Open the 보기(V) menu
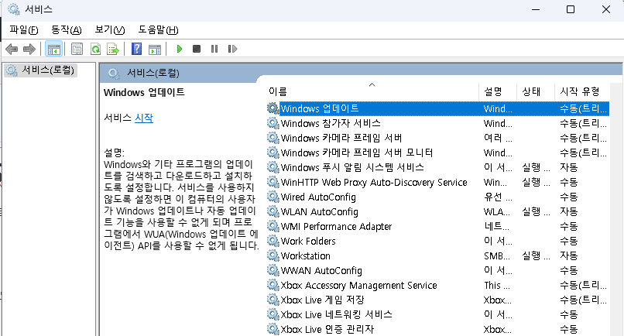The width and height of the screenshot is (624, 336). click(110, 30)
